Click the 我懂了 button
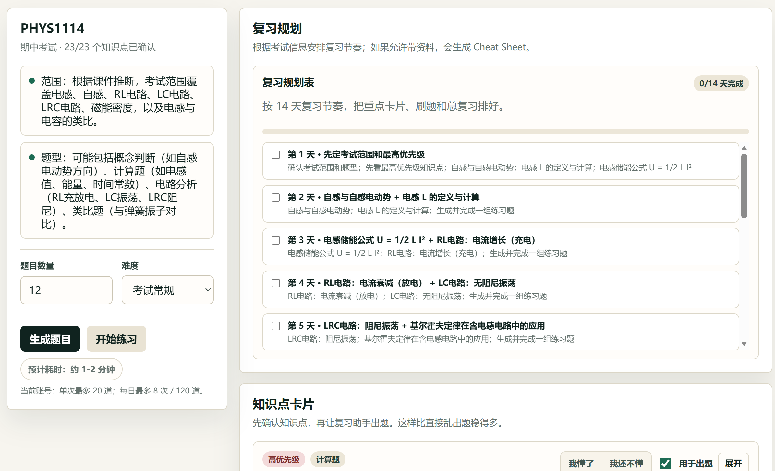Screen dimensions: 775x471 [x=581, y=464]
